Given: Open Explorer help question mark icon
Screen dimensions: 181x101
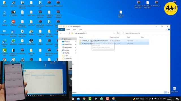Looking at the screenshot, I should [x=169, y=29].
